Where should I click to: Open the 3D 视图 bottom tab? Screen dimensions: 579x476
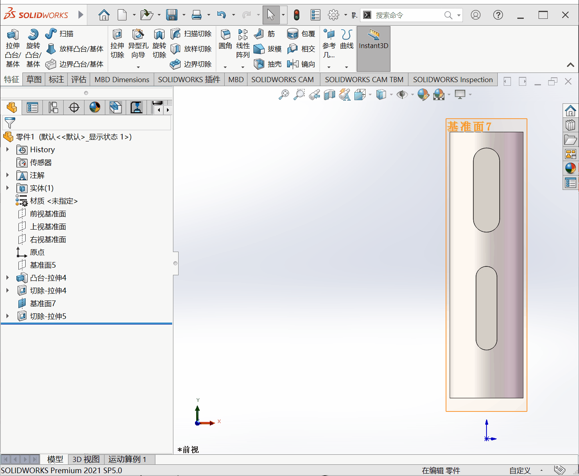pos(86,459)
